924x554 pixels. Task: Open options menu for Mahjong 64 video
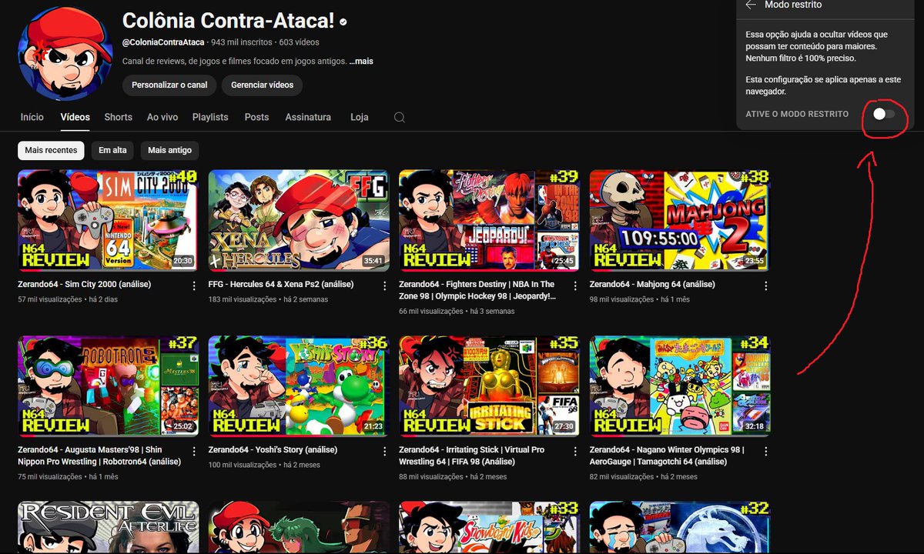(765, 285)
